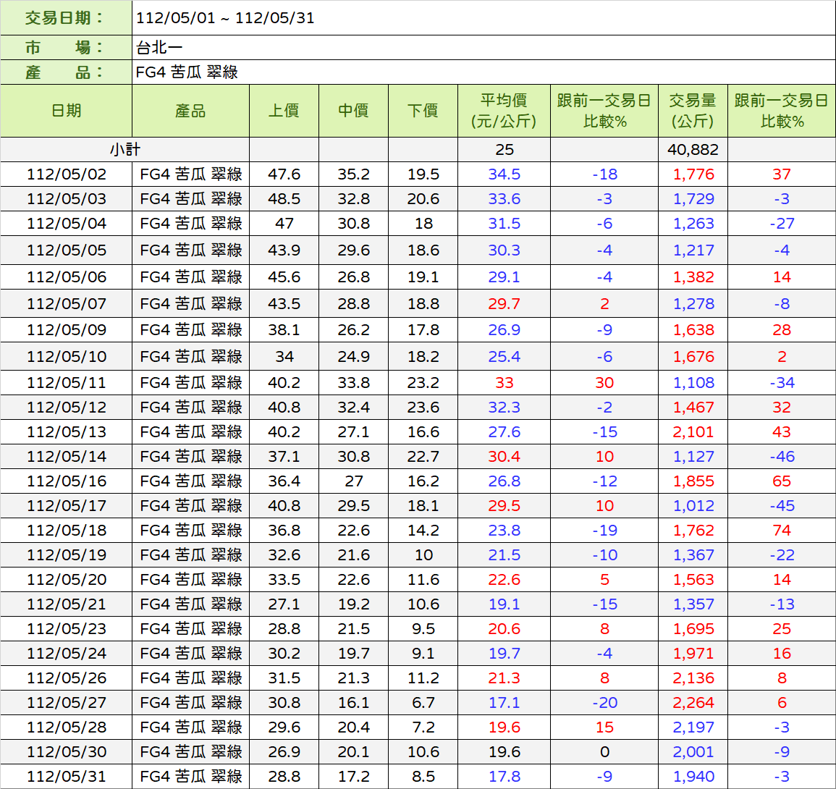Select the 交易日期 label cell
This screenshot has height=789, width=836.
click(x=66, y=18)
